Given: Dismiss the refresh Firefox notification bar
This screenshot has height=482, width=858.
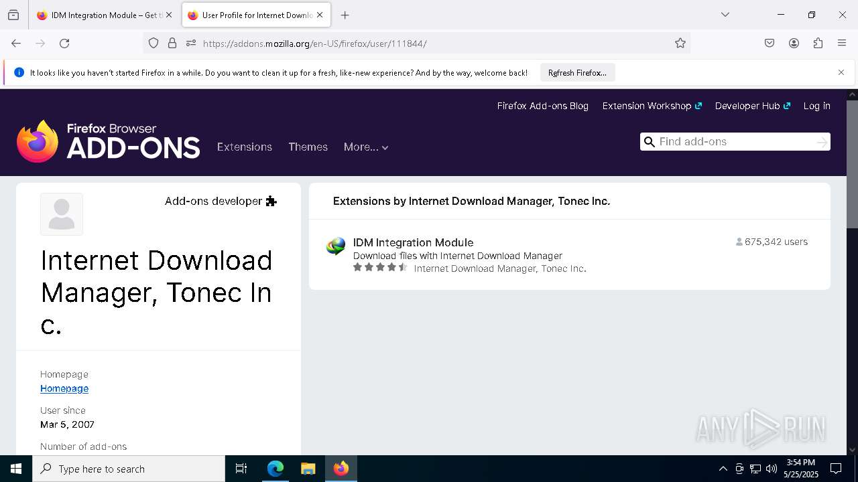Looking at the screenshot, I should 841,72.
